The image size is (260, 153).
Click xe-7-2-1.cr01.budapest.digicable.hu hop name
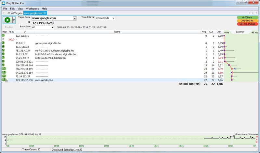pos(54,51)
